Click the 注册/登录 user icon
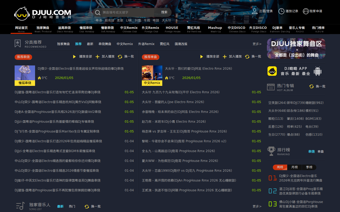This screenshot has height=212, width=340. (x=254, y=11)
